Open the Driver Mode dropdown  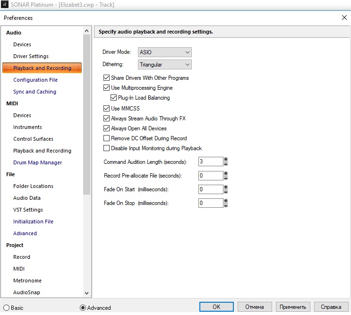tap(164, 52)
